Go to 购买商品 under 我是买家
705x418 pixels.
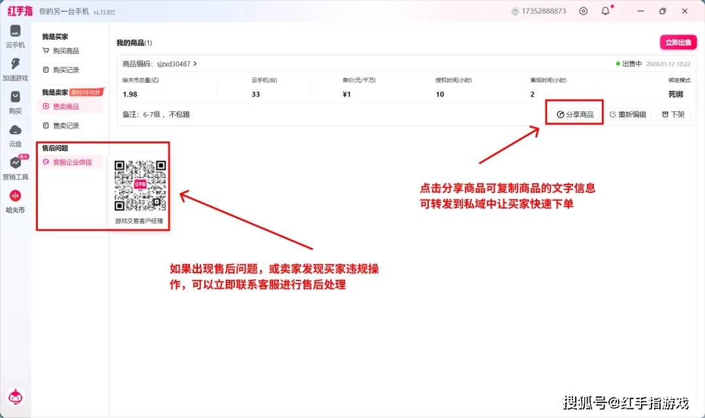pos(66,51)
